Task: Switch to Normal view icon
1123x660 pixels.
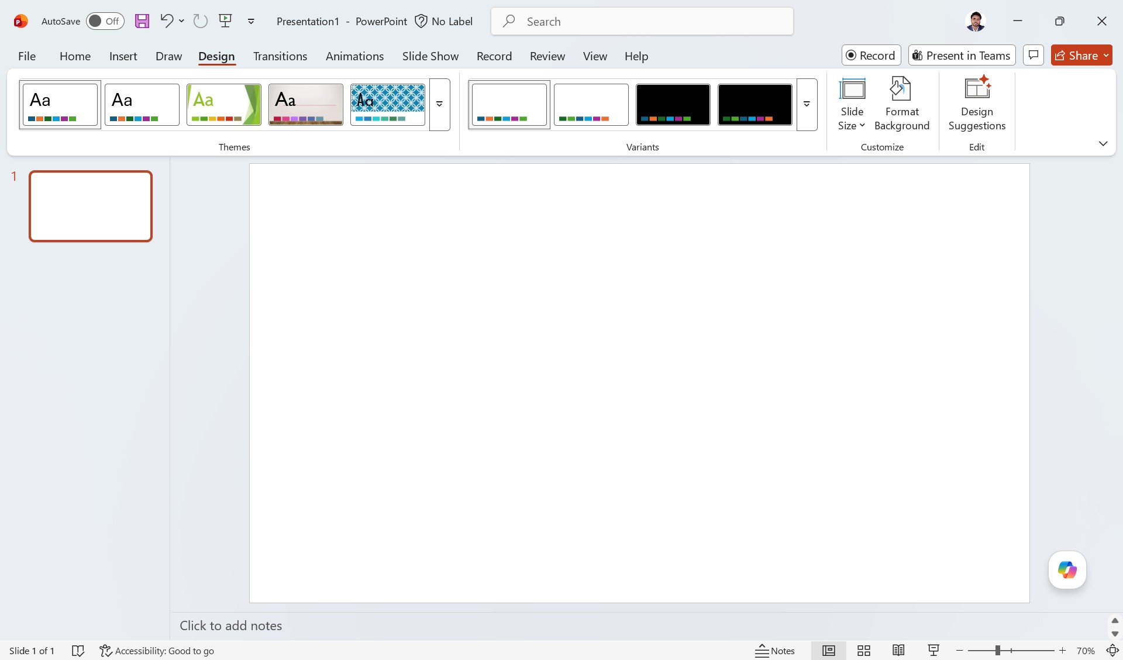Action: pos(829,651)
